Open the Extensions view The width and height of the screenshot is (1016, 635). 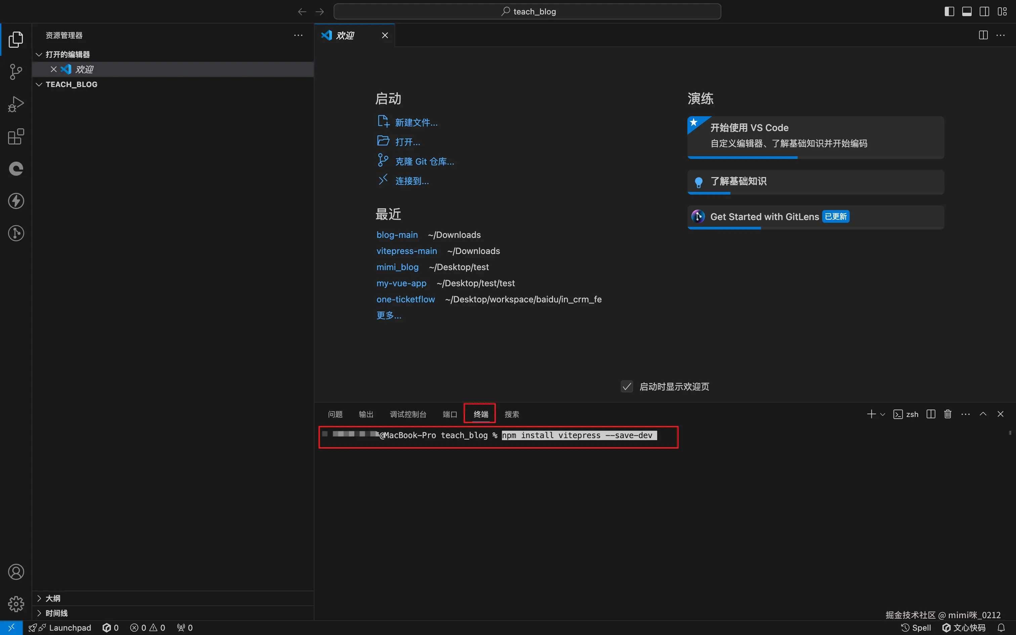coord(16,136)
